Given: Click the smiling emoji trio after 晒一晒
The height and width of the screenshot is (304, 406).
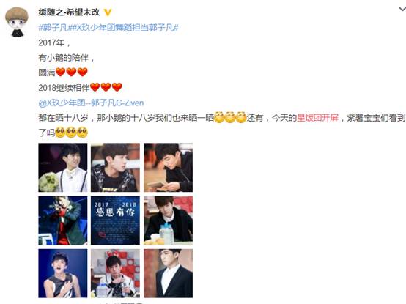Looking at the screenshot, I should pyautogui.click(x=230, y=118).
